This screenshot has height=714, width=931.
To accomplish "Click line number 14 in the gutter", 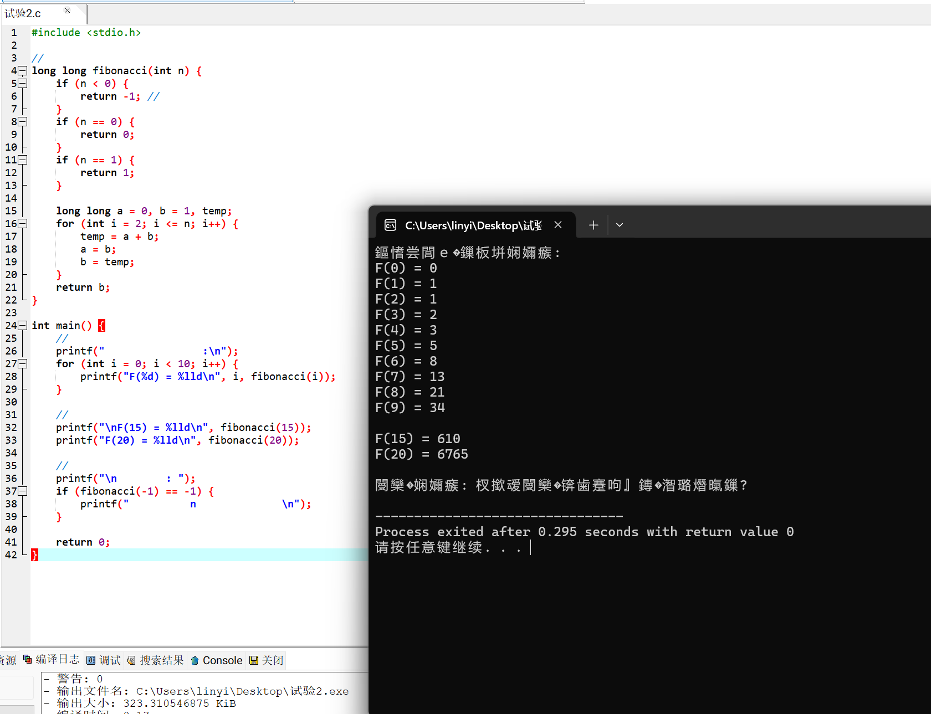I will pyautogui.click(x=12, y=198).
